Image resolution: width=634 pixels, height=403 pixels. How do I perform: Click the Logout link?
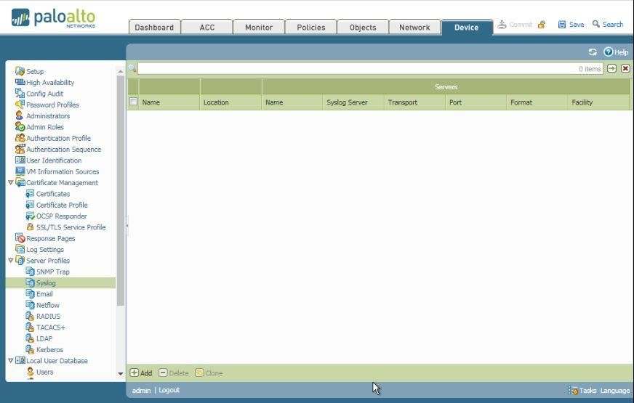tap(169, 391)
